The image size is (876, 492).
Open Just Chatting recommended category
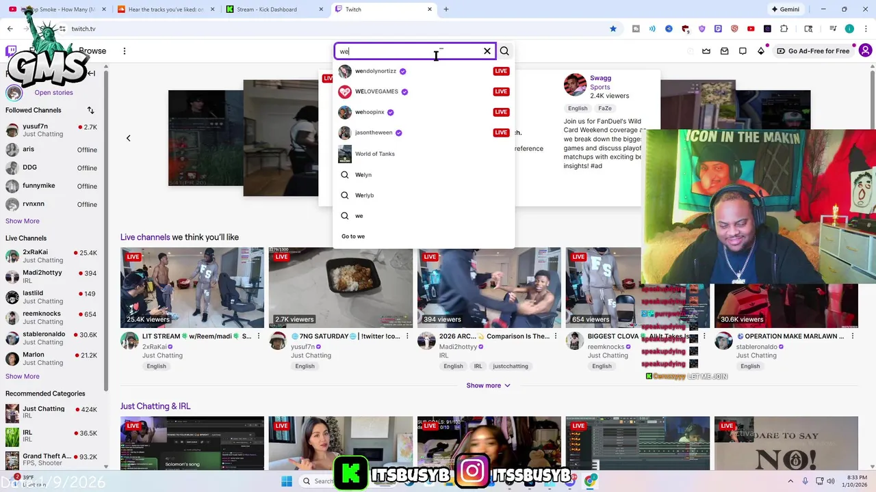(51, 413)
